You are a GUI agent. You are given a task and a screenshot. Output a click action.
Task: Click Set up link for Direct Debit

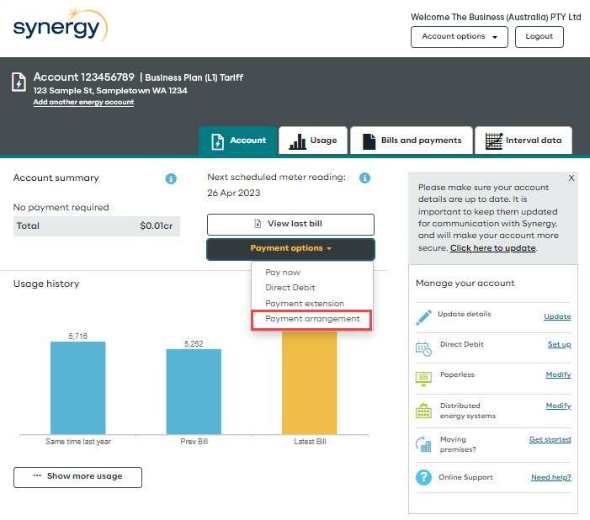point(559,344)
